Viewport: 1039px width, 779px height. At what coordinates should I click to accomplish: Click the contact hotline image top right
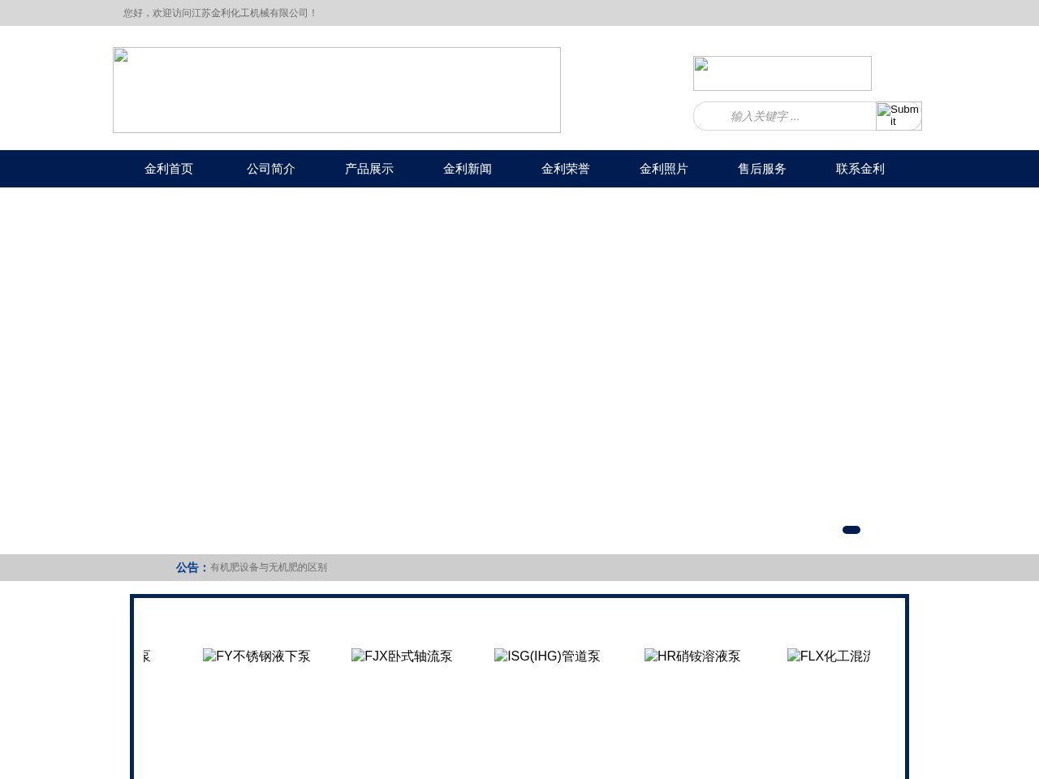(x=782, y=73)
